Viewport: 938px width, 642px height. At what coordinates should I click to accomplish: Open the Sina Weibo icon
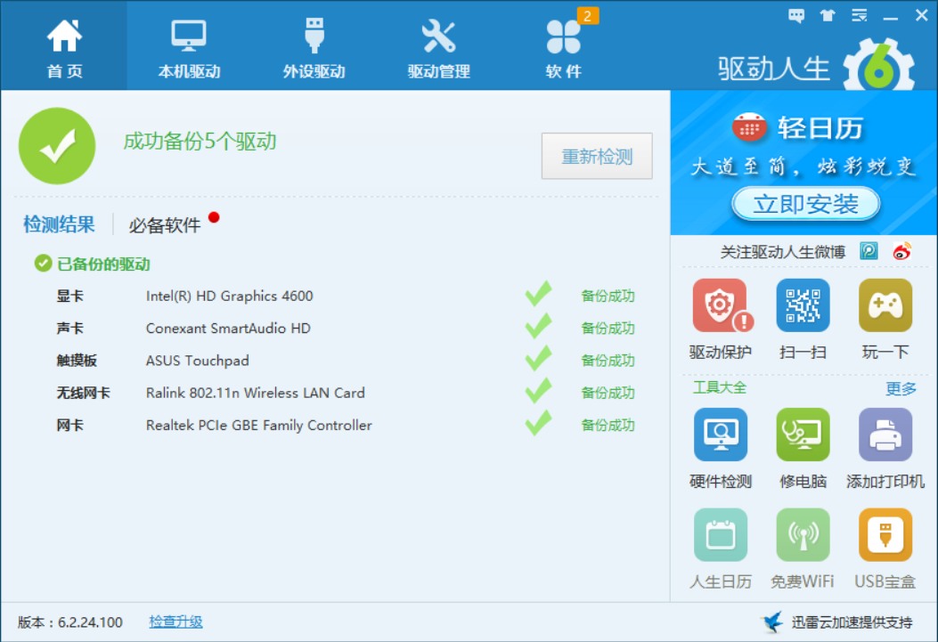click(902, 251)
